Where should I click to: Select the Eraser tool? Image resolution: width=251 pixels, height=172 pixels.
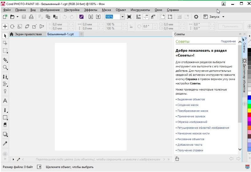coord(5,125)
